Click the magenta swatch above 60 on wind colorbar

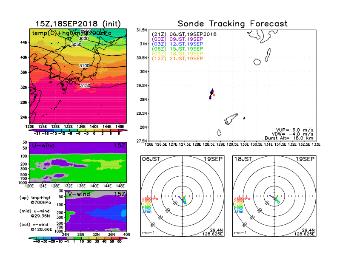pyautogui.click(x=123, y=238)
